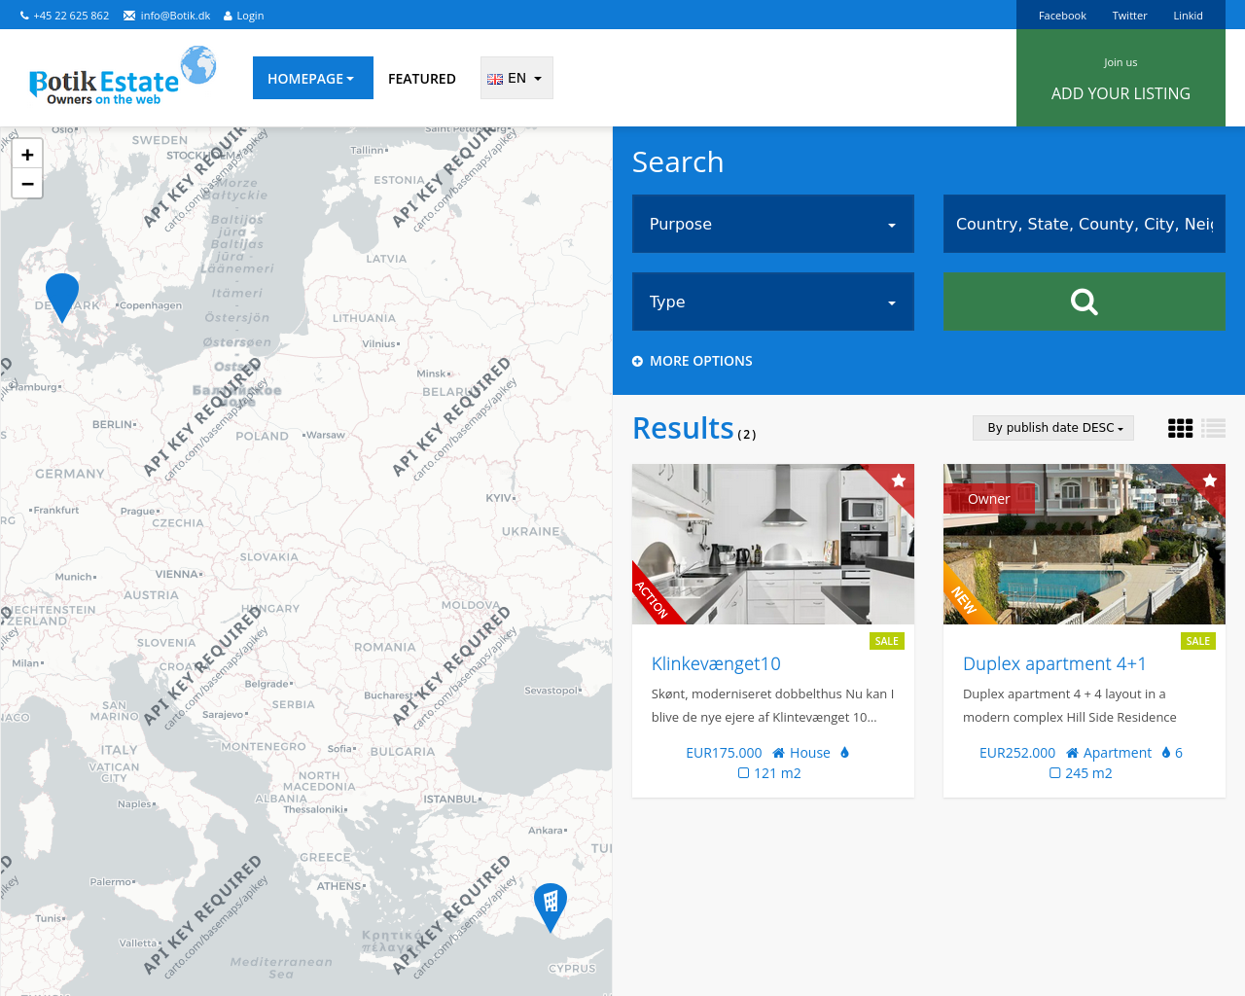Click the Botik Estate logo
This screenshot has width=1245, height=996.
(x=123, y=76)
